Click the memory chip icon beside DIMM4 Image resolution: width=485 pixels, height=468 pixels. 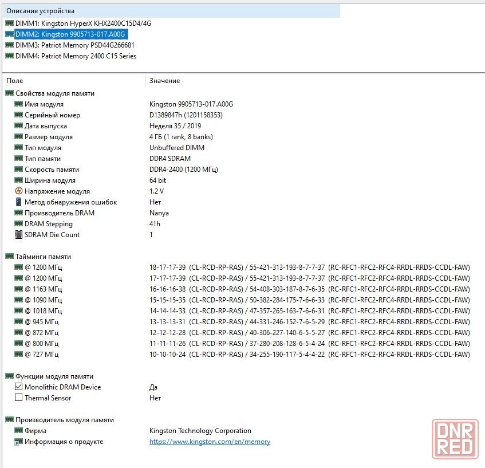pos(10,56)
